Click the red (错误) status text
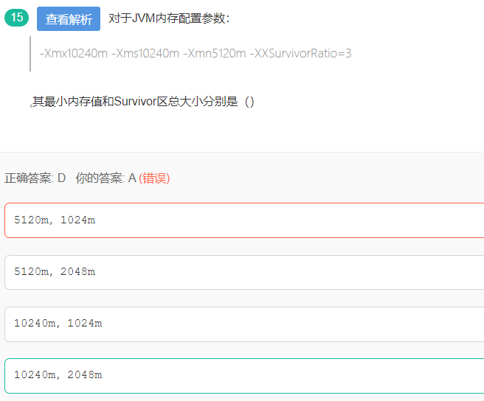 pyautogui.click(x=154, y=178)
